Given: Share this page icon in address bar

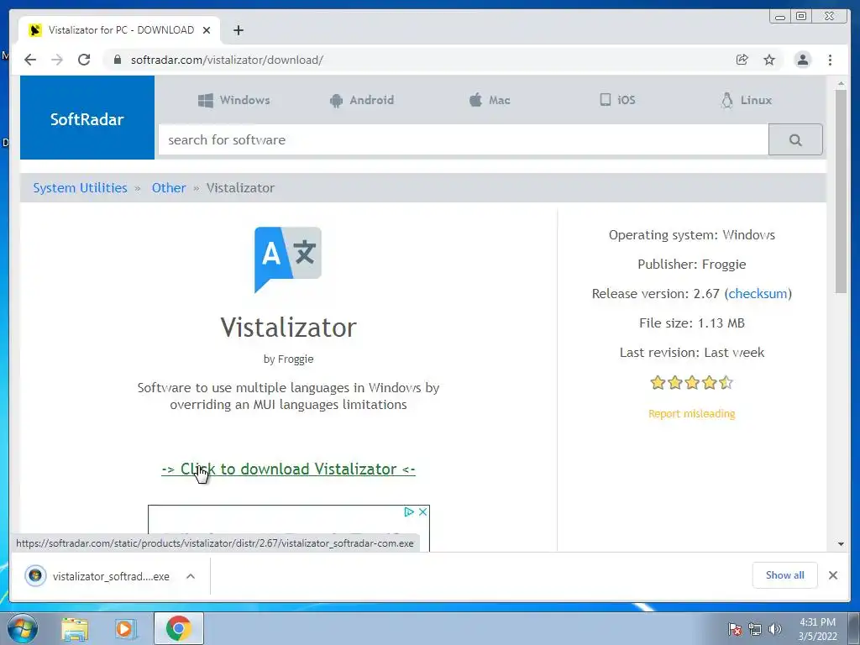Looking at the screenshot, I should coord(742,60).
